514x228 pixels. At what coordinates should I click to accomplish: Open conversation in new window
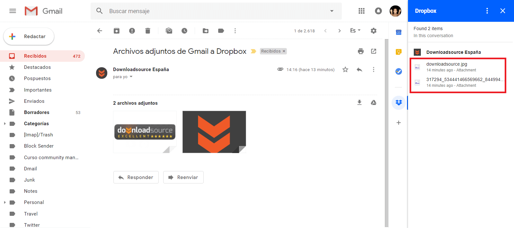tap(374, 51)
